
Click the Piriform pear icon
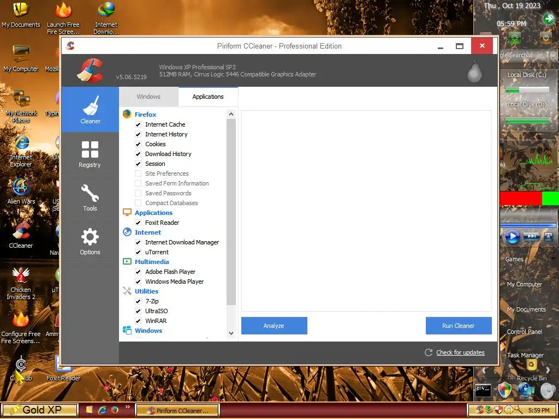[474, 71]
